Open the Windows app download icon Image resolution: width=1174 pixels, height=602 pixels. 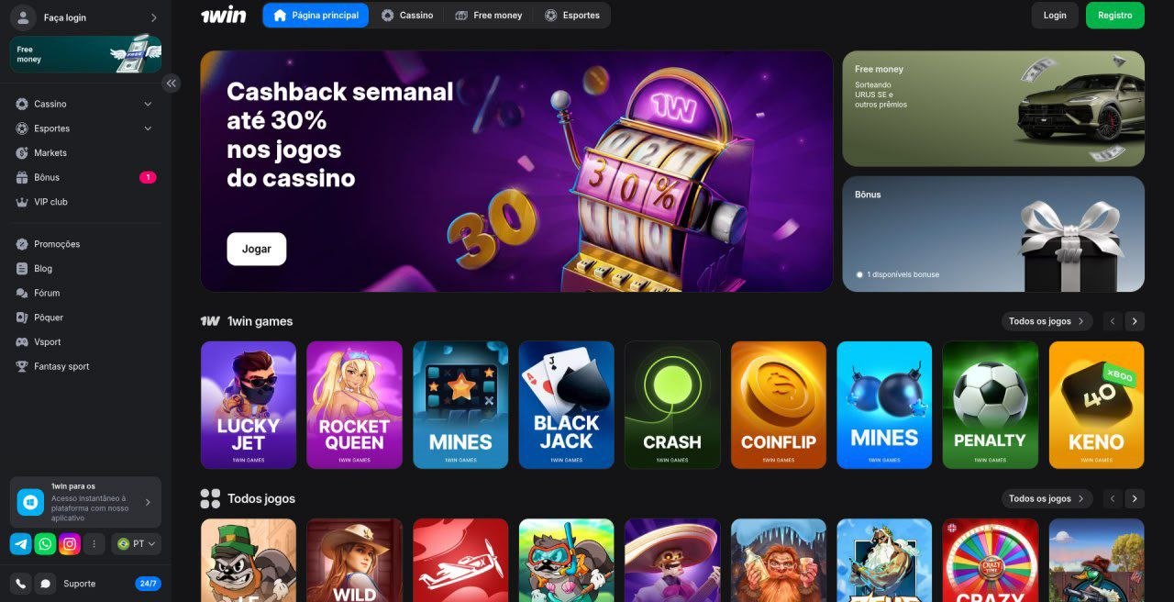[x=30, y=502]
